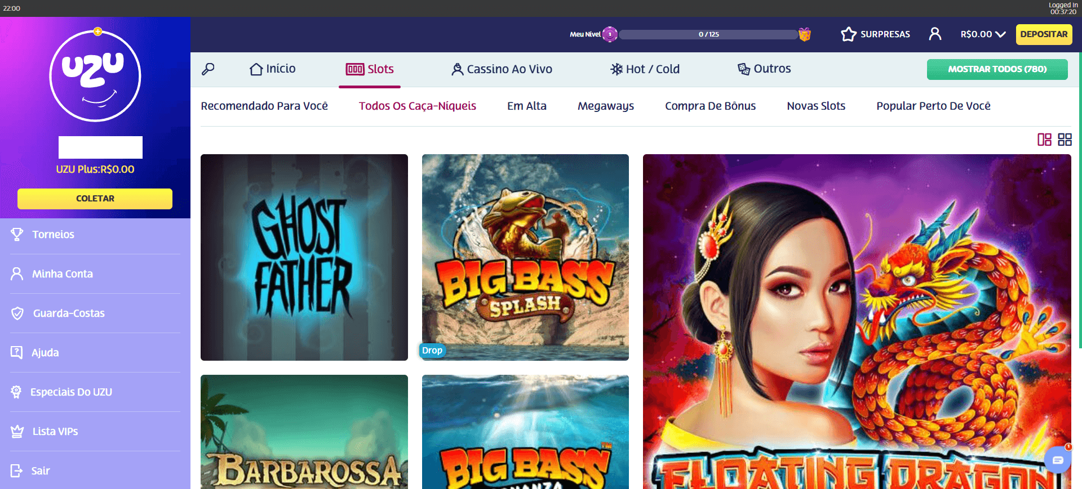Click the Ajuda question icon
The width and height of the screenshot is (1082, 489).
click(x=16, y=353)
